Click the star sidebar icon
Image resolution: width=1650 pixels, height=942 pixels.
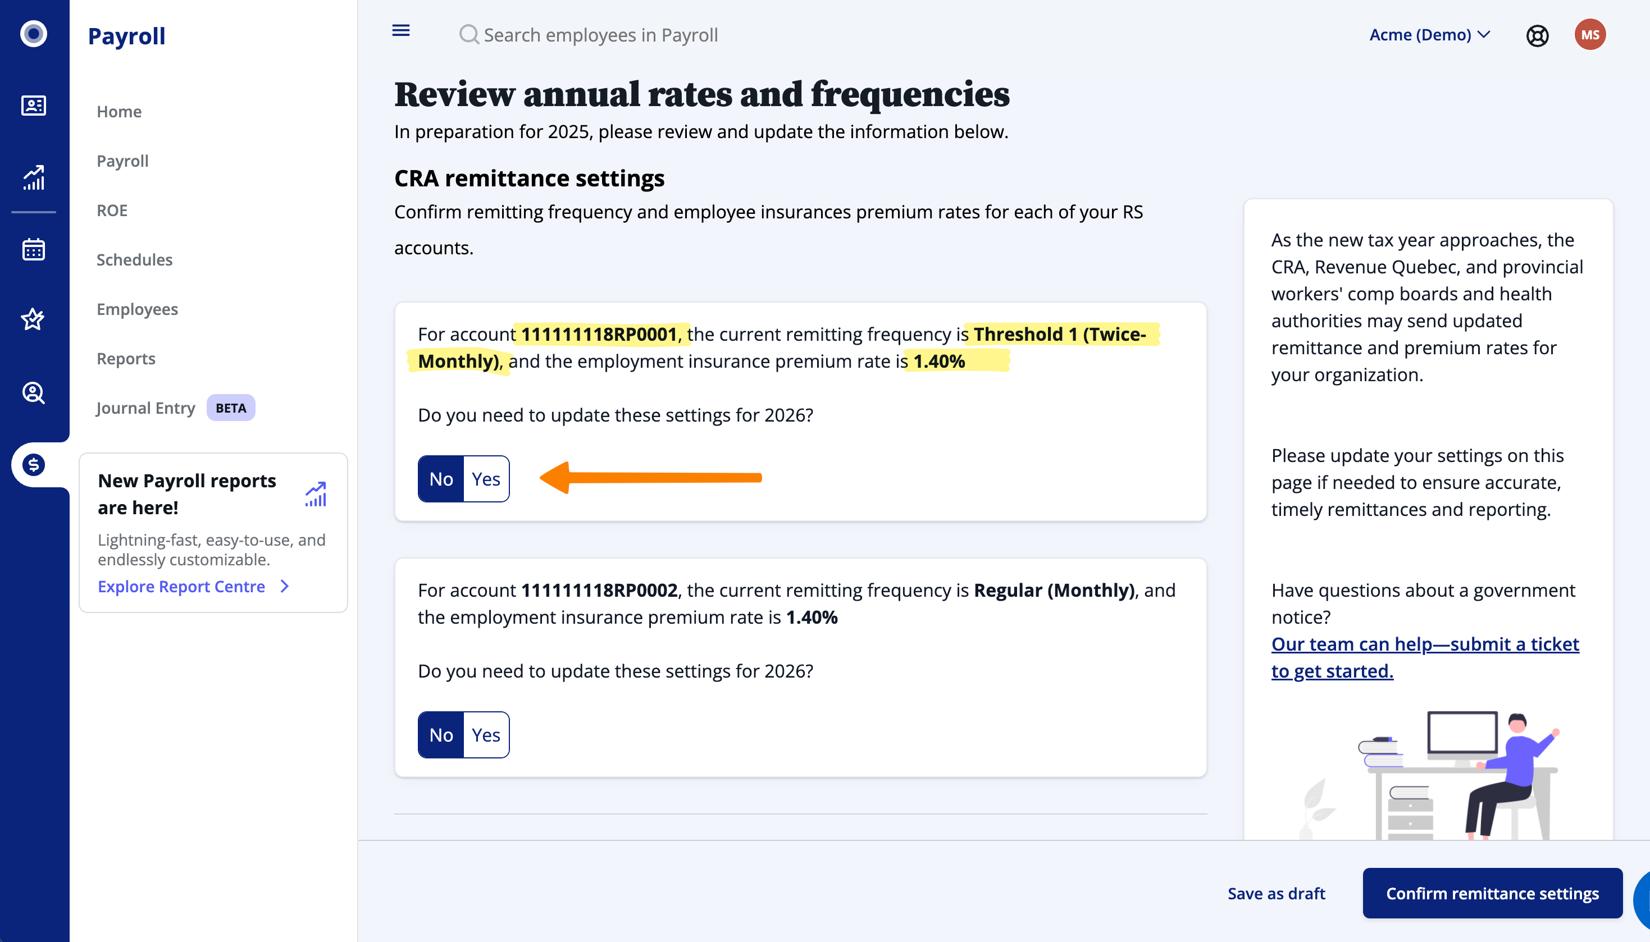click(x=34, y=319)
